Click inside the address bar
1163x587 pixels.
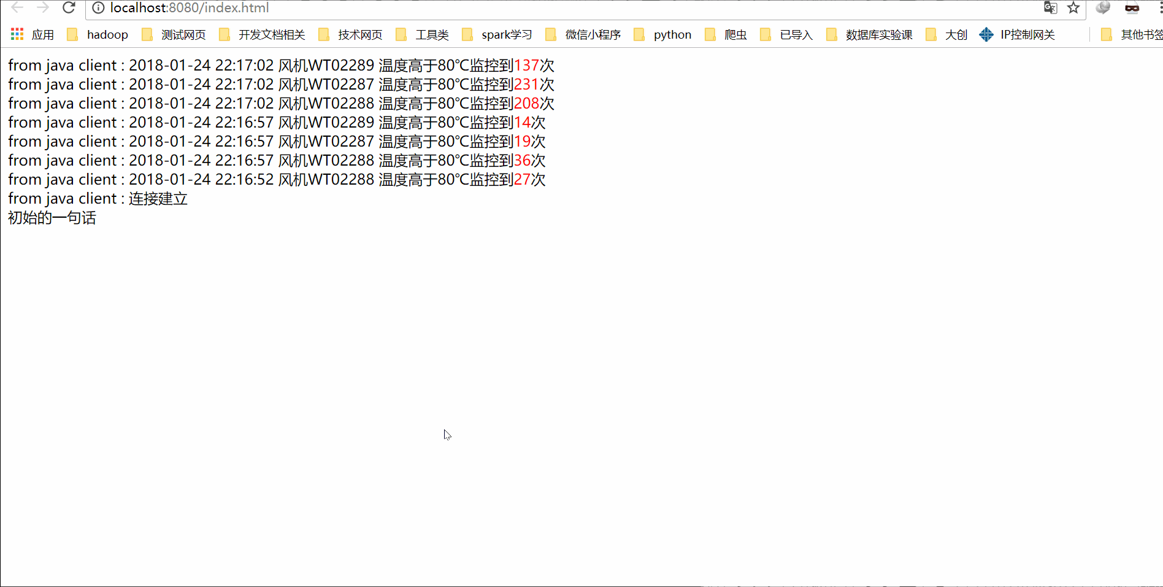[x=307, y=9]
